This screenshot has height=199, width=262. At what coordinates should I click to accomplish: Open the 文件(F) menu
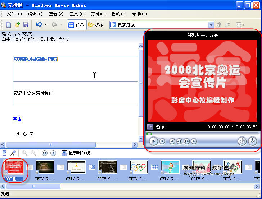tap(14, 14)
